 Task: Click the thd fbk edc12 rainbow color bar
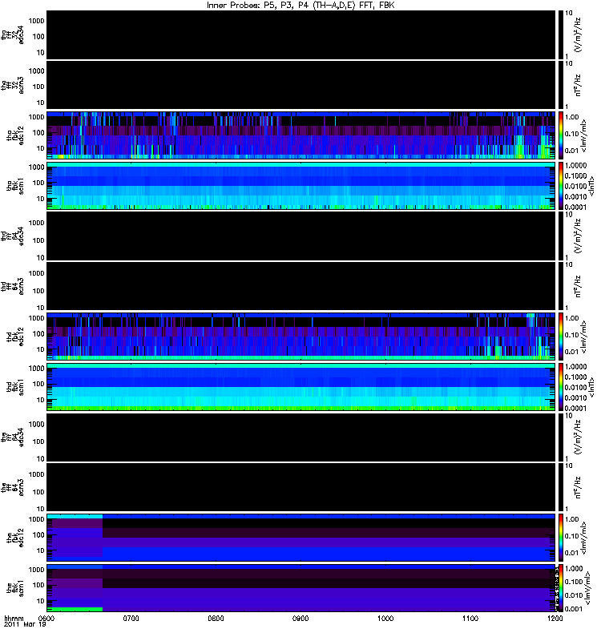pos(561,337)
